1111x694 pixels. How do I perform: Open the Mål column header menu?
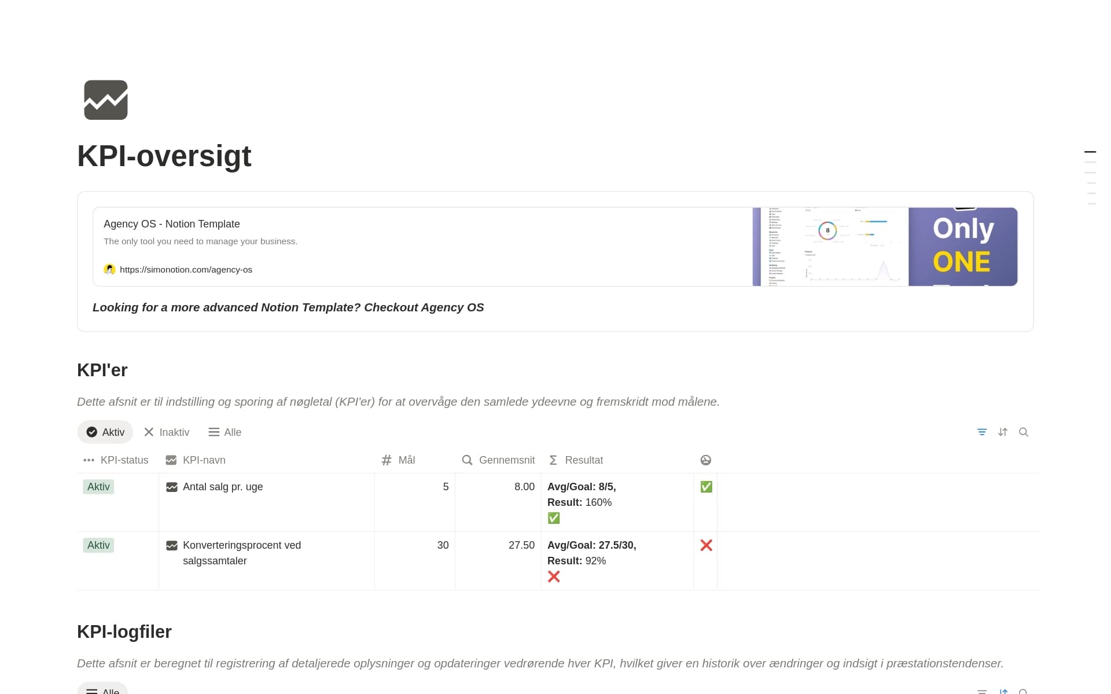coord(399,460)
